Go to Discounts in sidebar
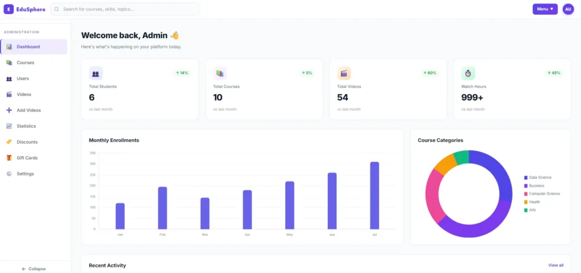The height and width of the screenshot is (273, 581). 33,142
